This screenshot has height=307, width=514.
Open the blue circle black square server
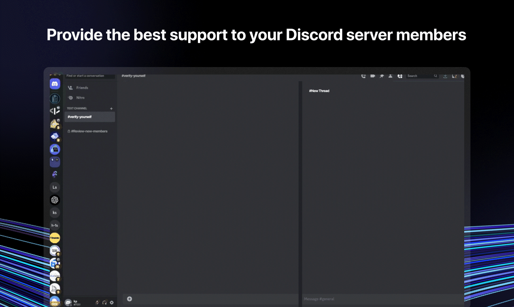[x=55, y=149]
